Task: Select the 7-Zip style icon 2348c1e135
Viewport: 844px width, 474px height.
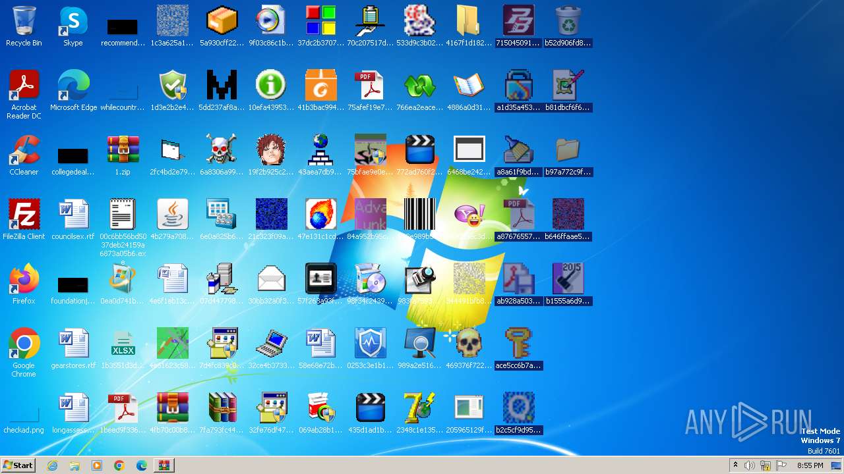Action: [x=419, y=413]
